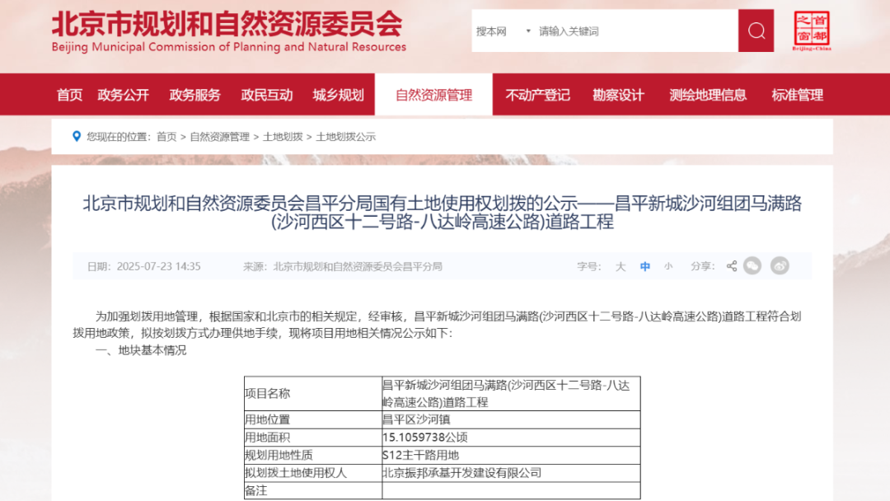Navigate to 标准管理 in the nav bar
The width and height of the screenshot is (890, 501).
coord(797,95)
